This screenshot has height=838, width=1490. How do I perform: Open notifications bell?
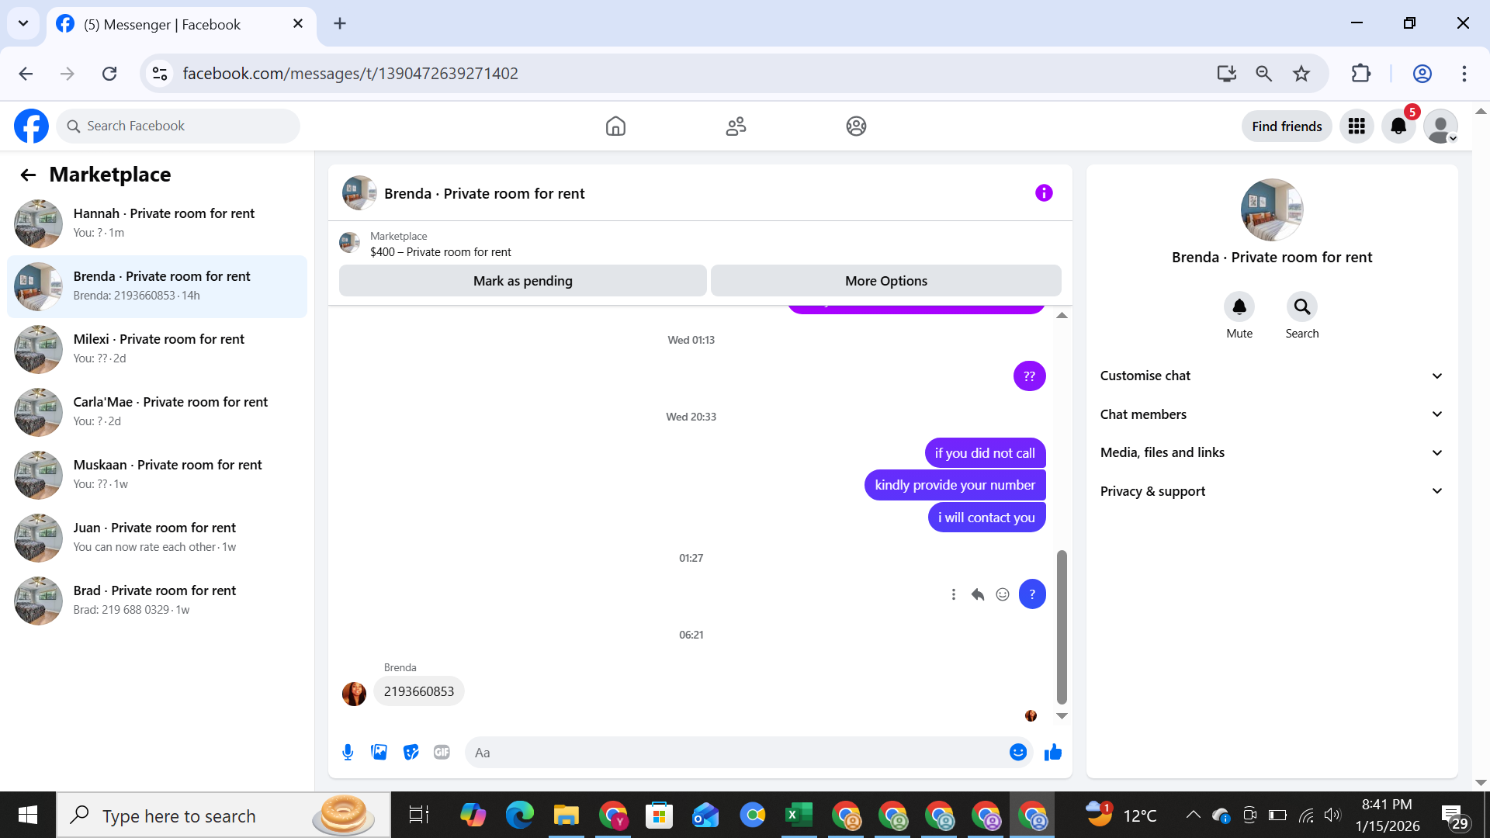[x=1398, y=126]
